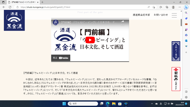Click the OneDrive cloud tray icon
The width and height of the screenshot is (190, 107).
pos(156,104)
